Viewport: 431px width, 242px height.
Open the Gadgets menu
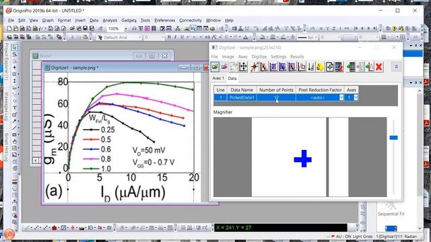(129, 20)
